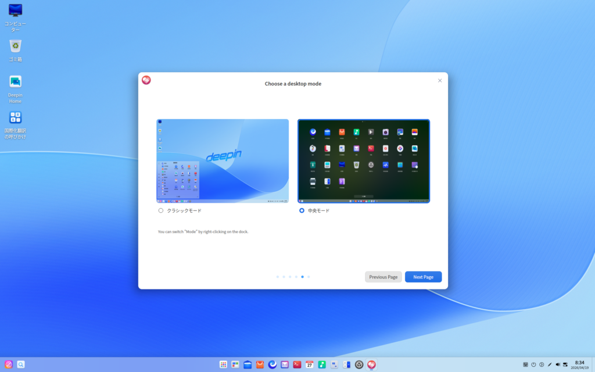
Task: Open the launcher grid icon in dock
Action: point(223,364)
